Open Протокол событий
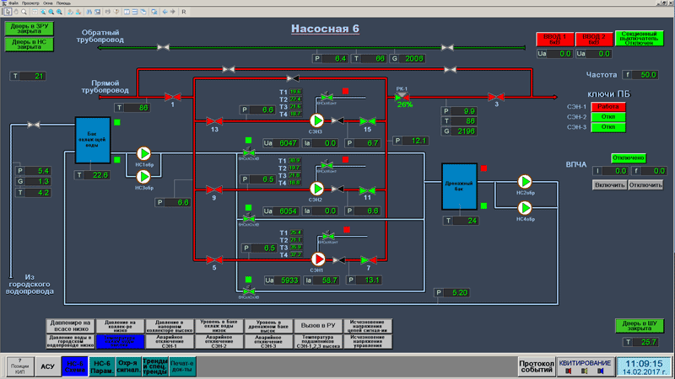Screen dimensions: 675x379 [537, 366]
